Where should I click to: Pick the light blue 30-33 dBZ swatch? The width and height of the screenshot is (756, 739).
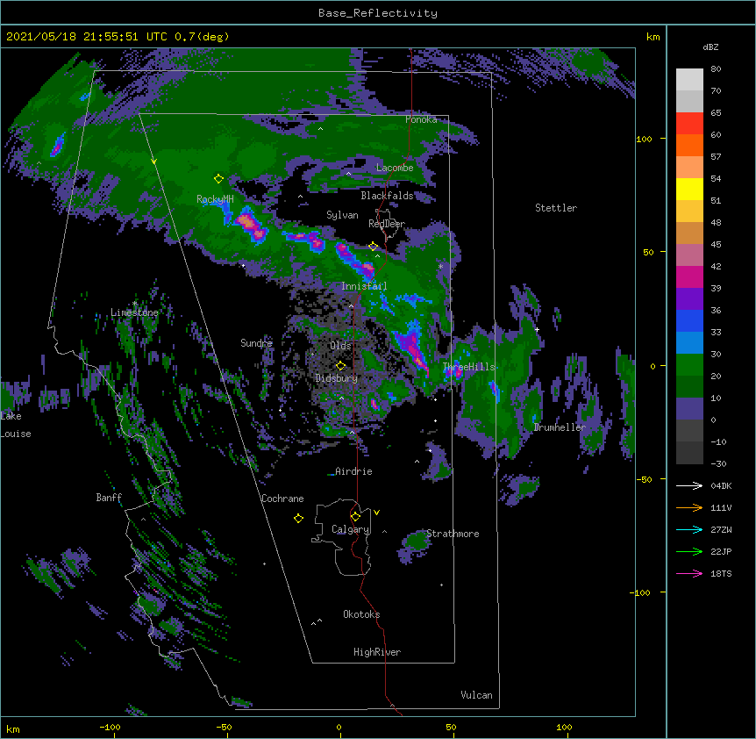coord(689,343)
